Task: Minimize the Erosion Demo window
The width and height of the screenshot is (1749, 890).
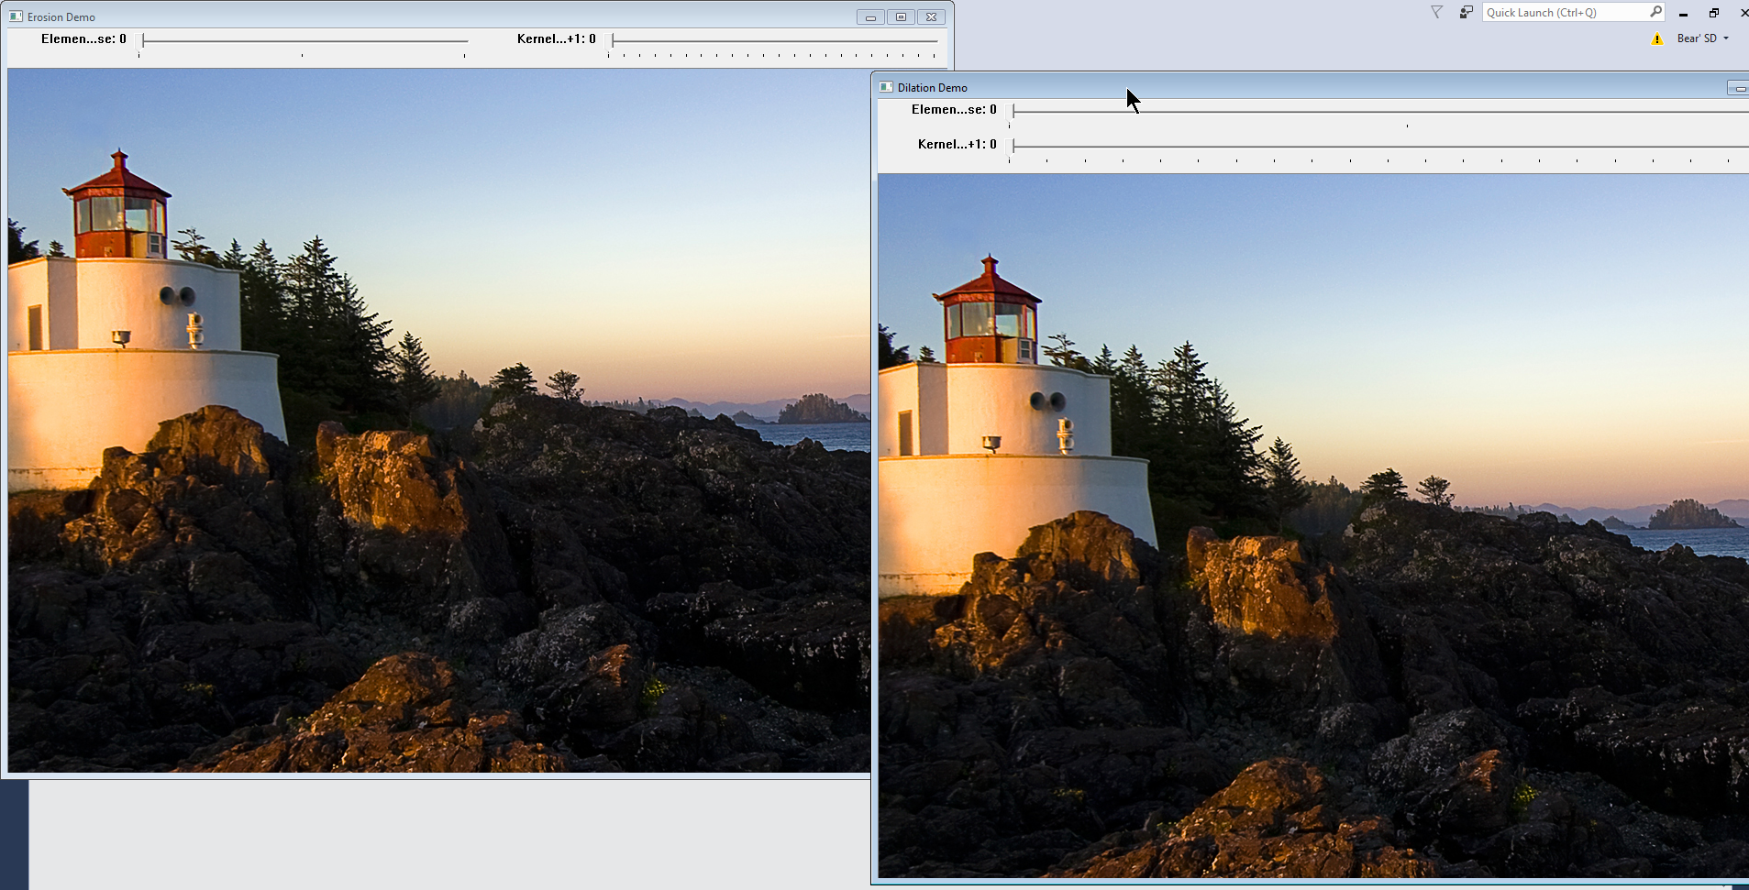Action: 870,16
